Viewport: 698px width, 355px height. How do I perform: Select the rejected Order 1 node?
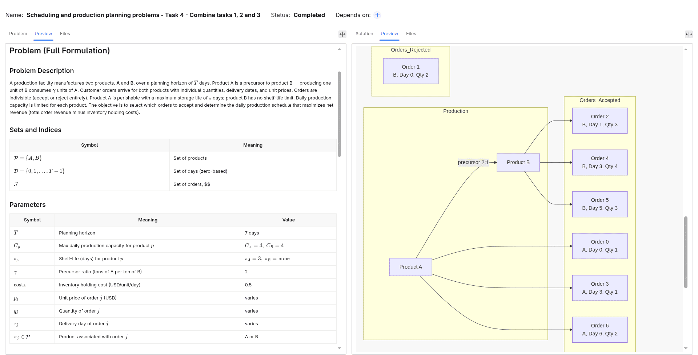[411, 71]
